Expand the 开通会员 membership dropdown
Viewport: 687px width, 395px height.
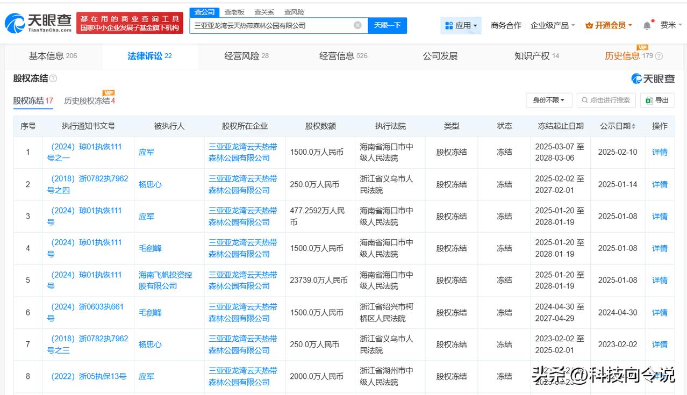pyautogui.click(x=609, y=25)
